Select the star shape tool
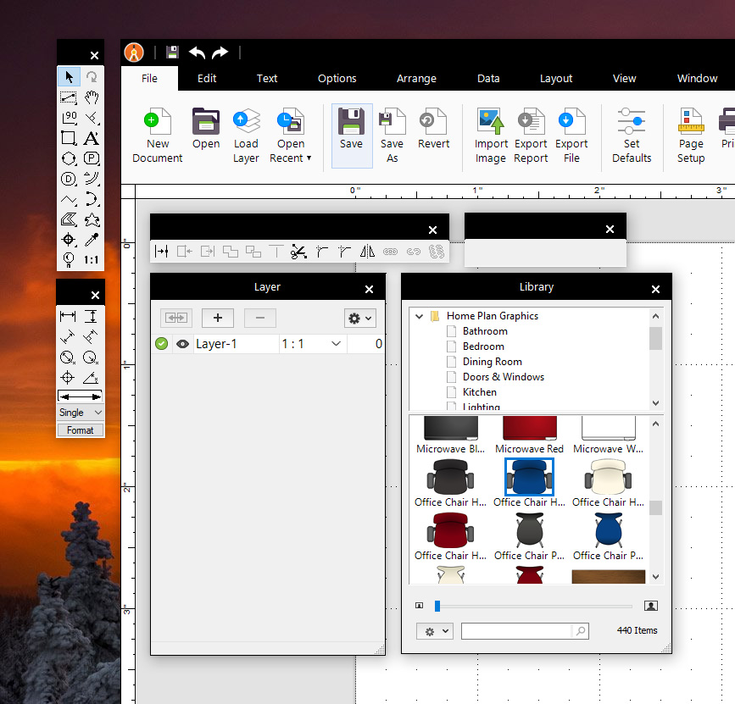Image resolution: width=735 pixels, height=704 pixels. (x=92, y=220)
